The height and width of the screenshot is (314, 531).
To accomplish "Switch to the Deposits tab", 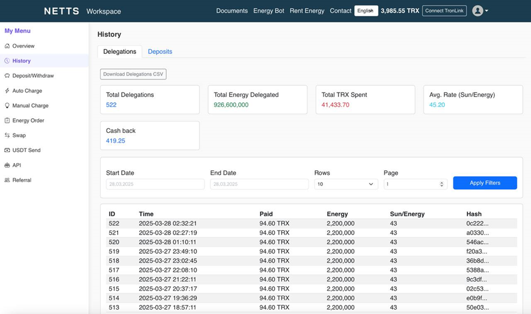I will pyautogui.click(x=160, y=52).
